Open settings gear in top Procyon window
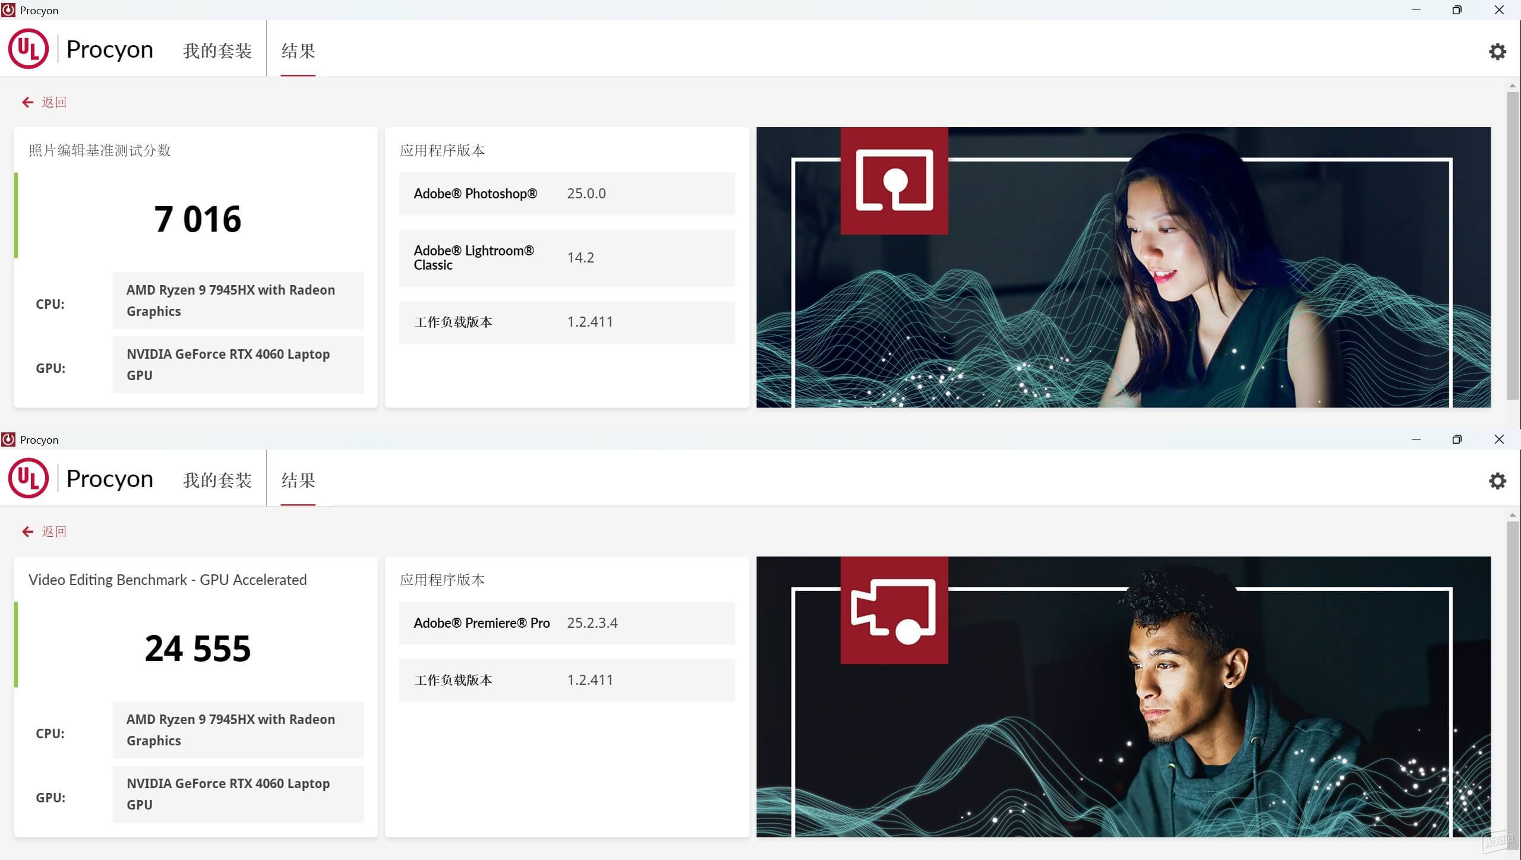This screenshot has height=860, width=1521. pyautogui.click(x=1497, y=52)
